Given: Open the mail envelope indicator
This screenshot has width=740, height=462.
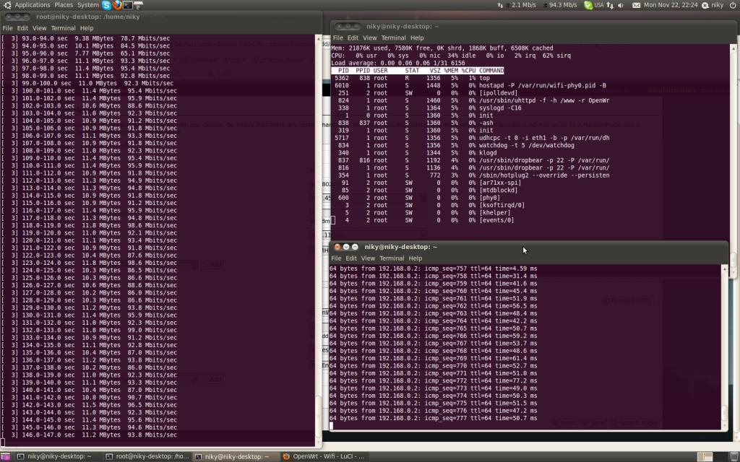Looking at the screenshot, I should (x=636, y=5).
